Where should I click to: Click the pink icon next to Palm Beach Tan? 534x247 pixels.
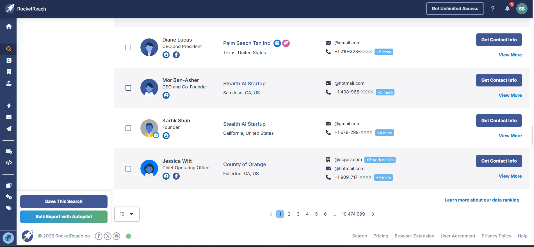pos(286,43)
